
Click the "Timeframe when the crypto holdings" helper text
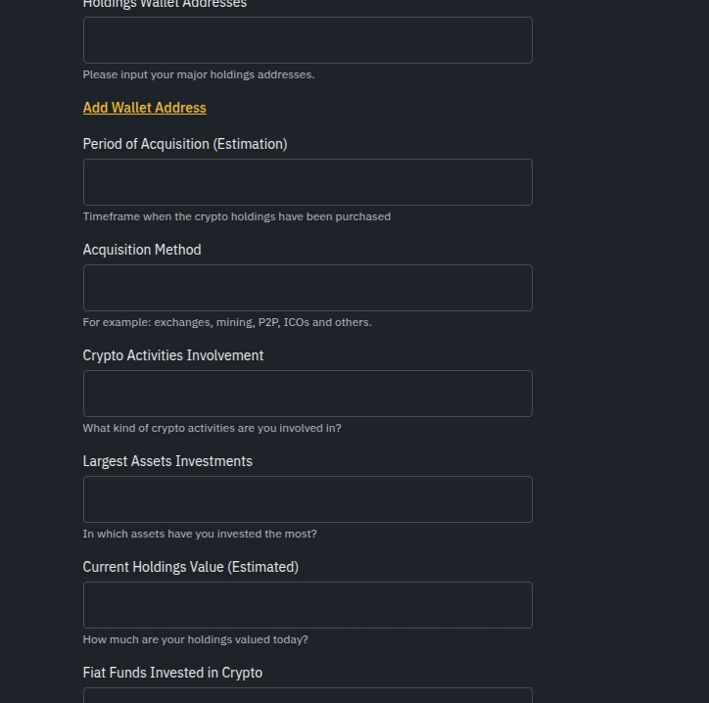(x=237, y=216)
